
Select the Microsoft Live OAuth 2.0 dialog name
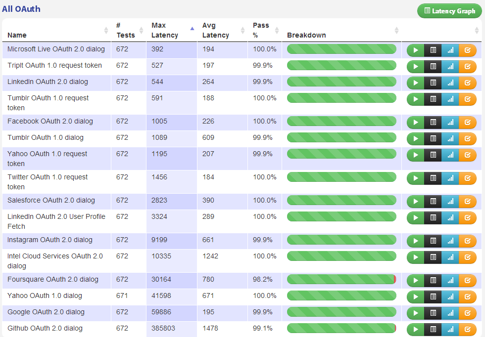tap(56, 49)
